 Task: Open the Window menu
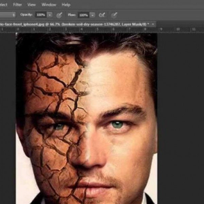(x=49, y=5)
